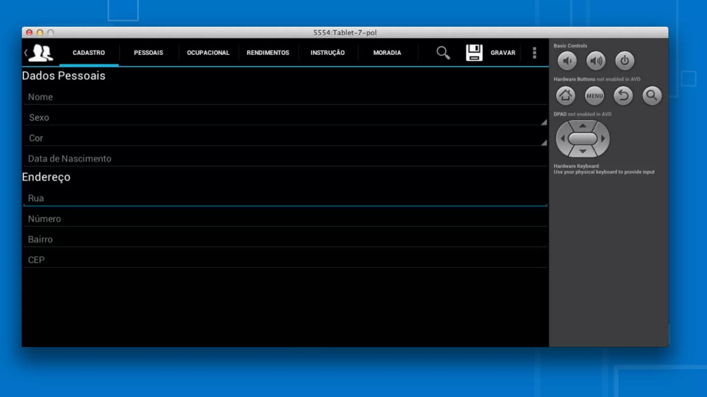Click the magnifier search icon in action bar
Viewport: 707px width, 397px height.
(x=443, y=53)
